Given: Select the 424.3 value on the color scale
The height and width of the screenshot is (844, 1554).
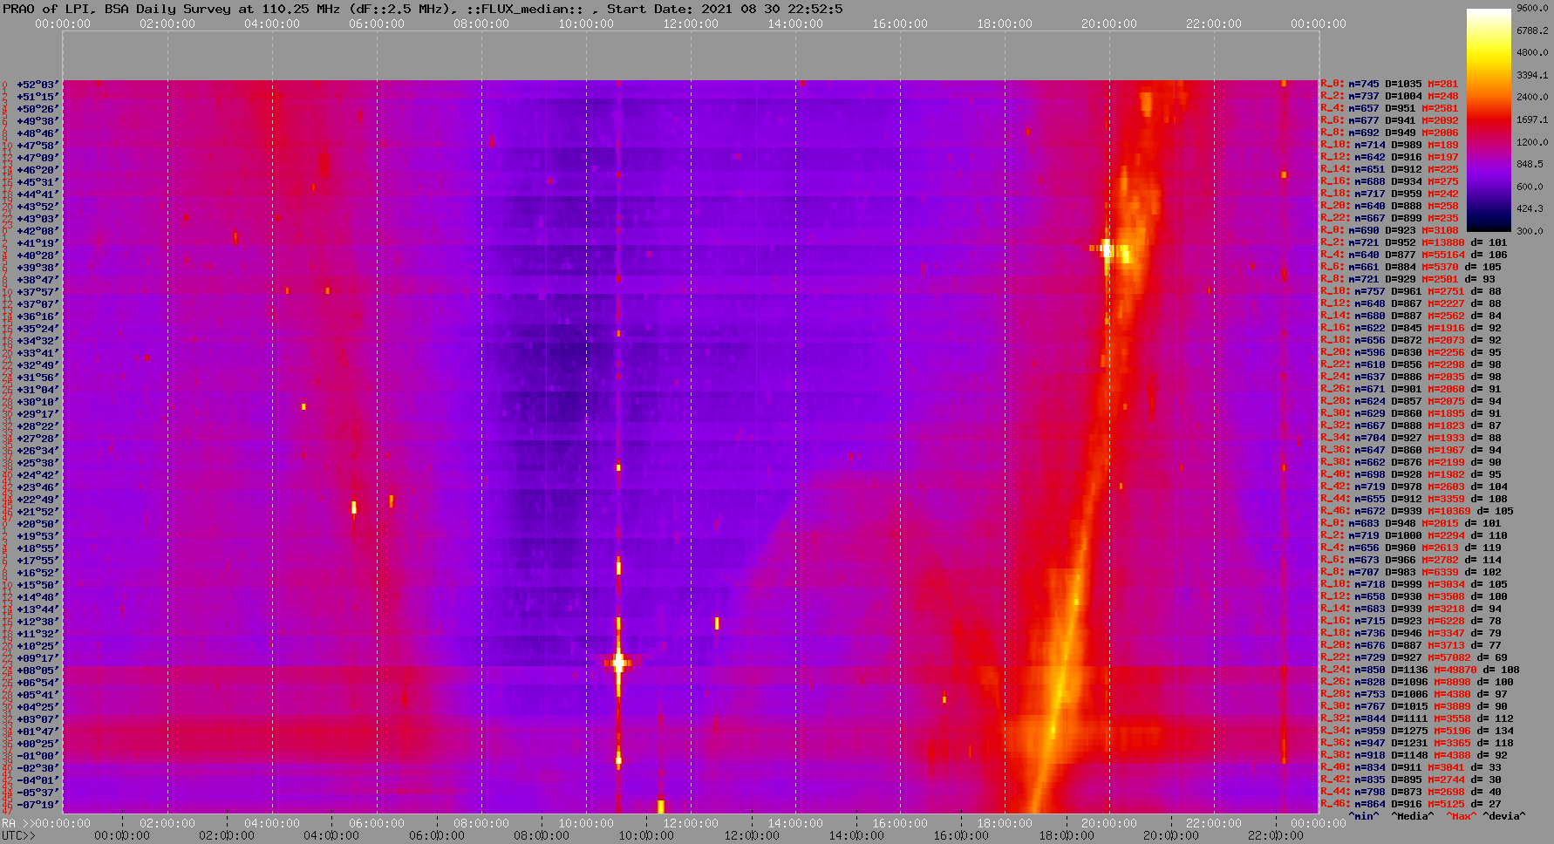Looking at the screenshot, I should tap(1529, 208).
